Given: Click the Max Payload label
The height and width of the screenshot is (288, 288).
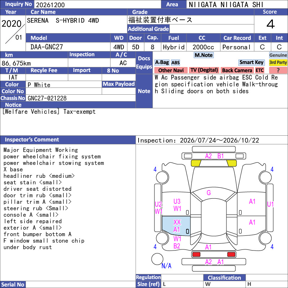Looking at the screenshot, I should point(119,84).
